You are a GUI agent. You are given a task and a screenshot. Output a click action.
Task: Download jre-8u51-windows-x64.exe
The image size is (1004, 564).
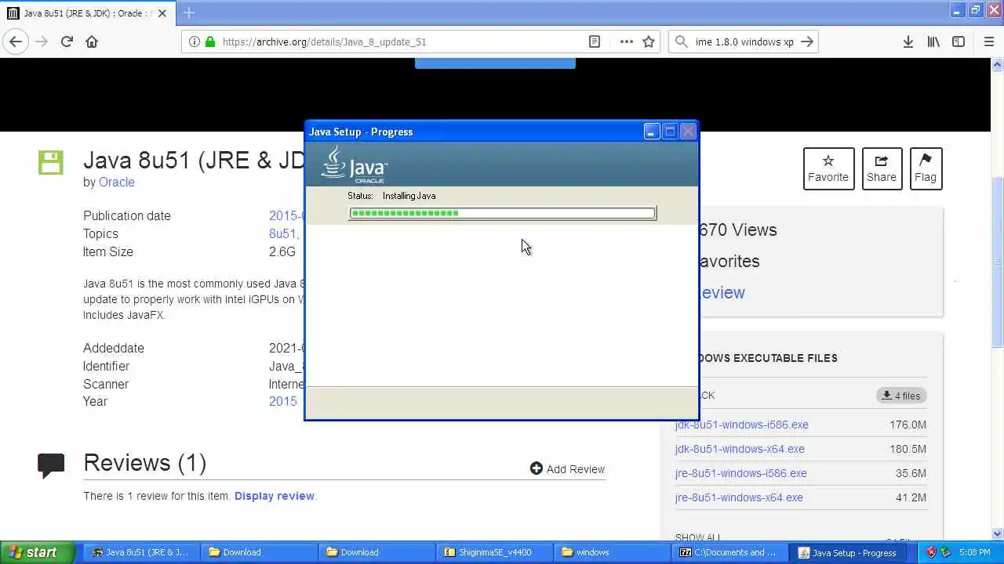click(739, 497)
